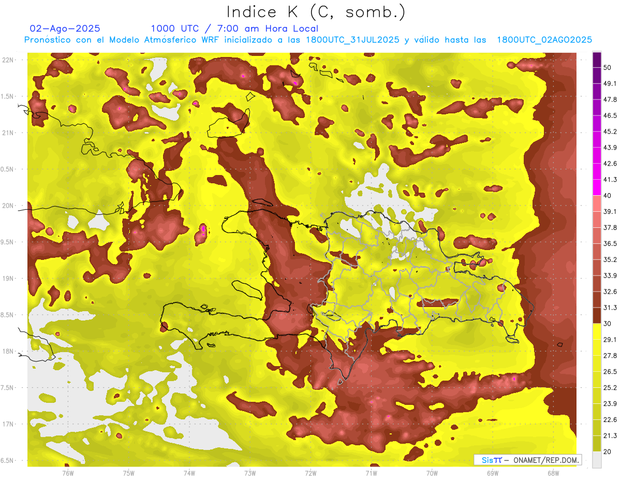621x480 pixels.
Task: Click the '43.9' color scale value
Action: (x=610, y=148)
